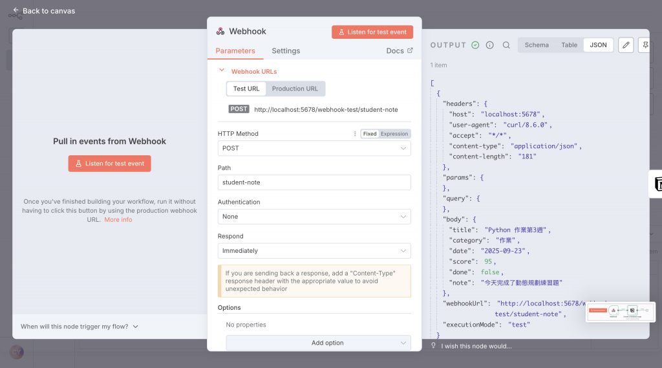
Task: Click the workflow minimap thumbnail
Action: [x=621, y=312]
